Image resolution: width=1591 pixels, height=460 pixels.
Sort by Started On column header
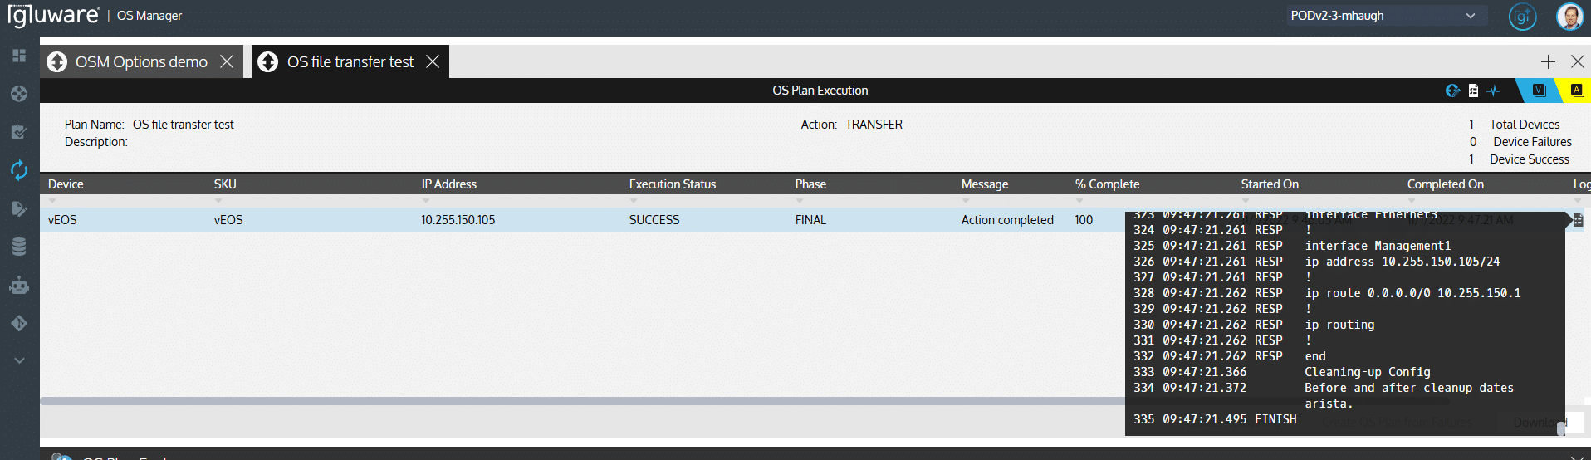(x=1270, y=184)
